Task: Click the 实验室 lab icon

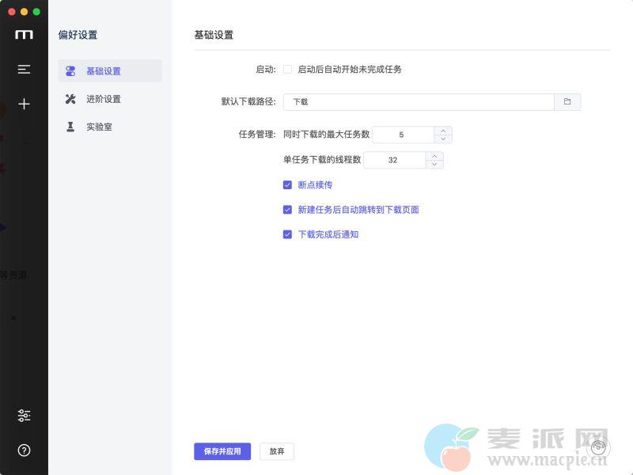Action: click(70, 127)
